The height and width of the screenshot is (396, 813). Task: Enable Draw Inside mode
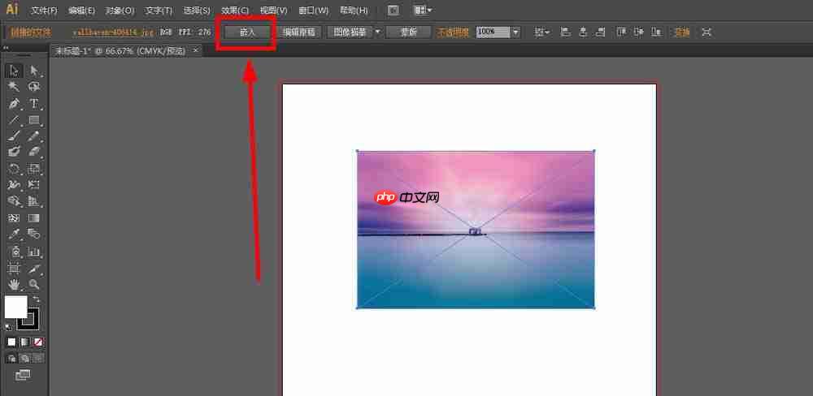[38, 358]
